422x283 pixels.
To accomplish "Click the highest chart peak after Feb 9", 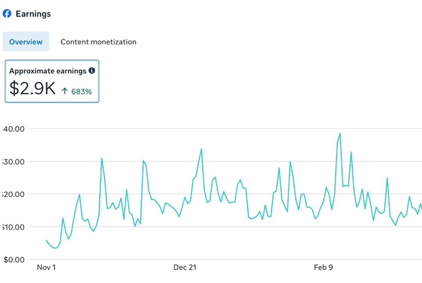I will click(340, 133).
